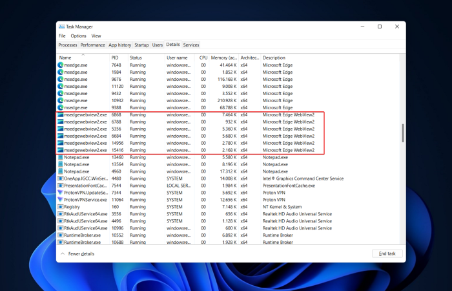Click the 210.928 K memory value
The image size is (452, 291).
click(227, 100)
